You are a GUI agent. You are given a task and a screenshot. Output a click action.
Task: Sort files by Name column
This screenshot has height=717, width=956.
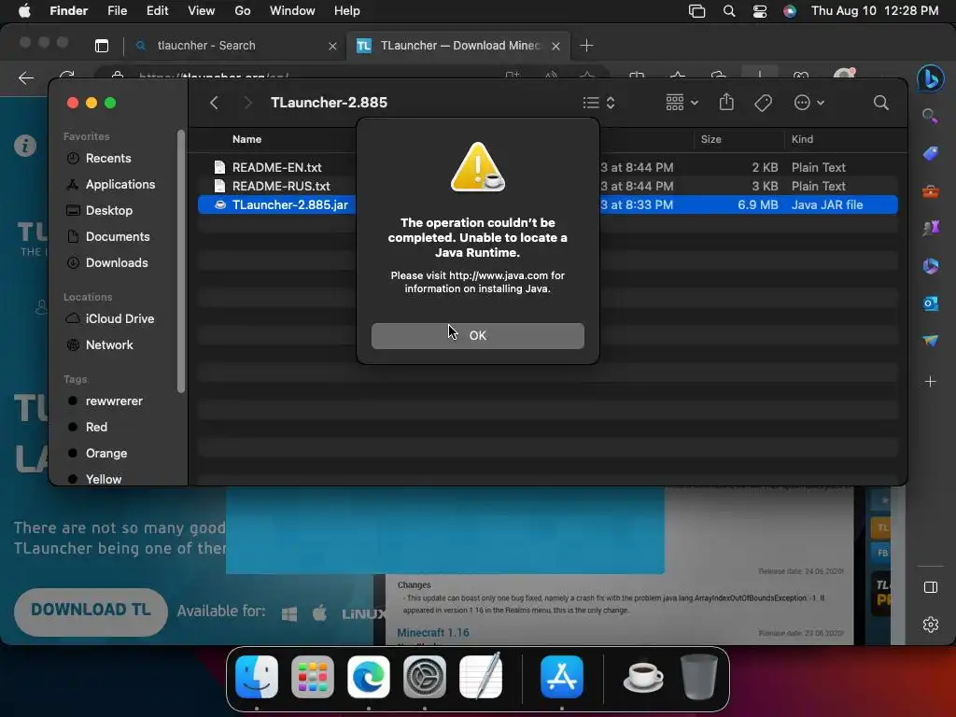click(246, 139)
